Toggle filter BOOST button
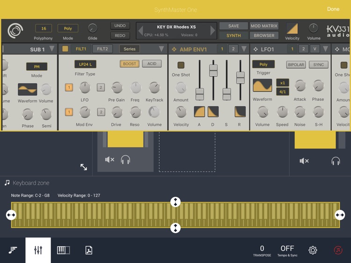Image resolution: width=351 pixels, height=263 pixels. [x=130, y=64]
